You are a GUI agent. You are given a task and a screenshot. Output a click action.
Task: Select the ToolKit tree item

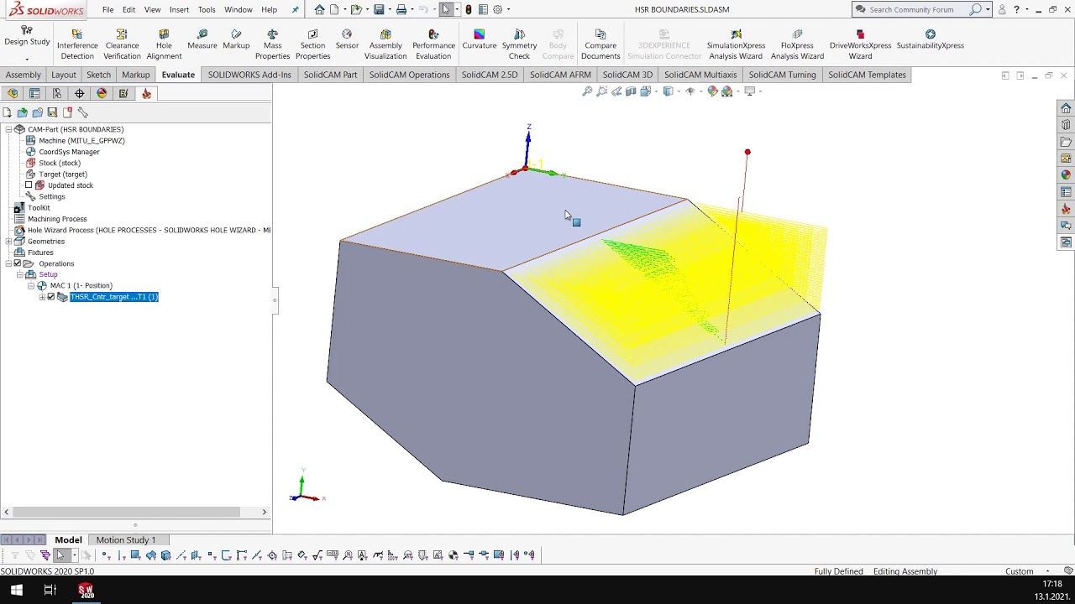39,208
